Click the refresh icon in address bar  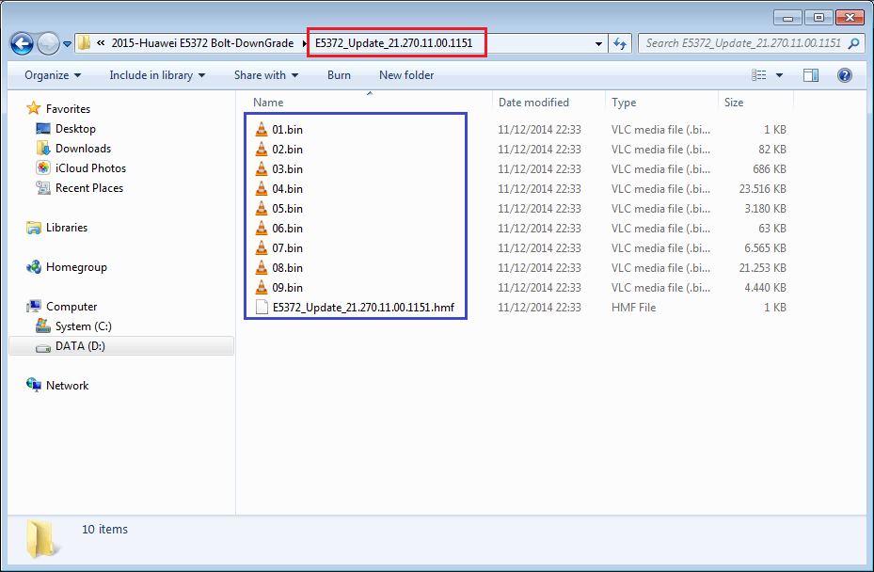tap(619, 43)
